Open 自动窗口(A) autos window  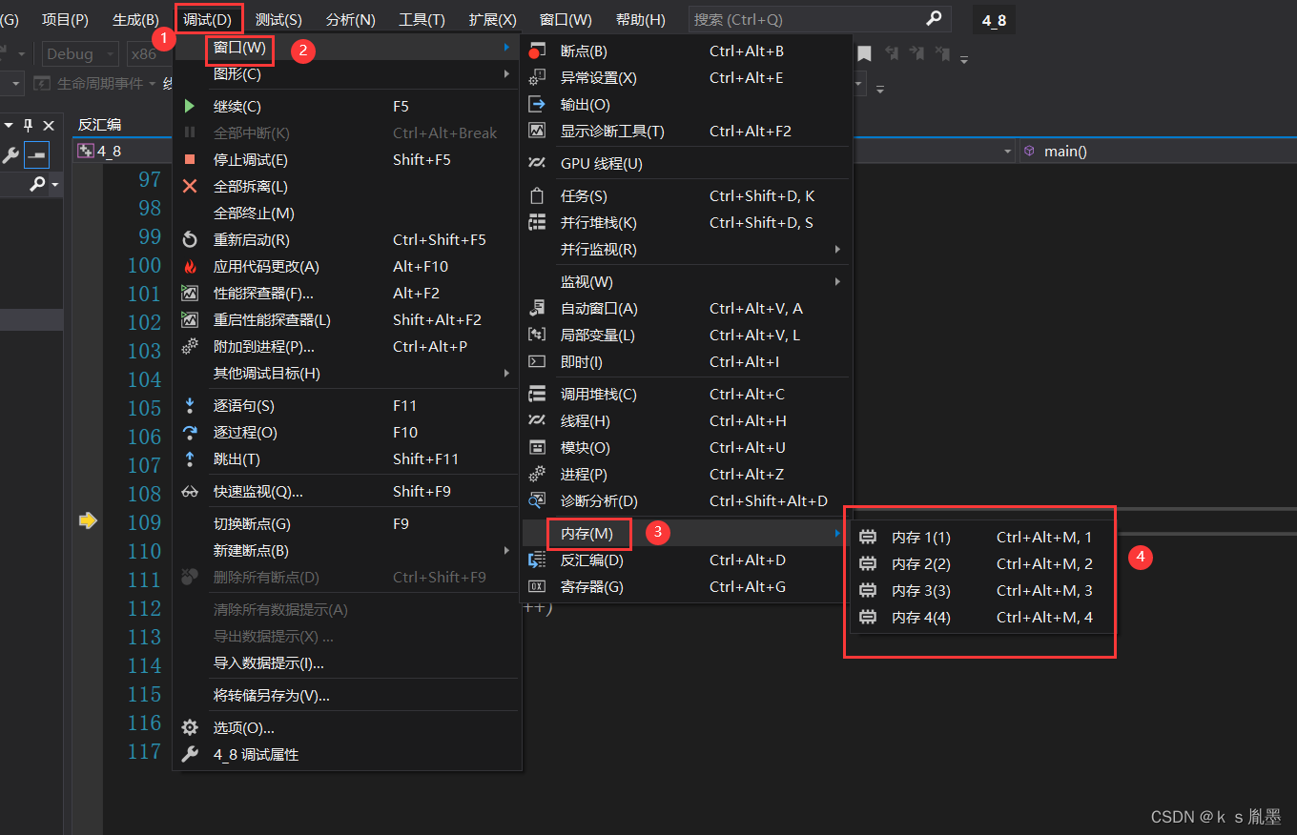coord(685,309)
